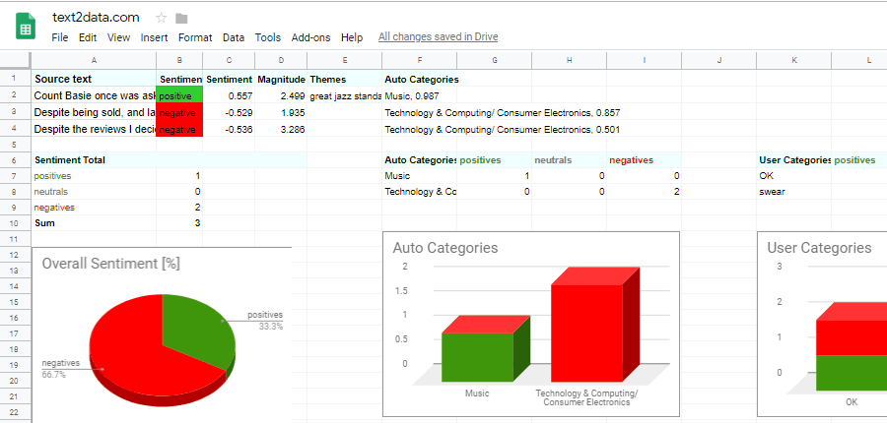Select the Sum label cell
Image resolution: width=887 pixels, height=423 pixels.
click(x=94, y=223)
